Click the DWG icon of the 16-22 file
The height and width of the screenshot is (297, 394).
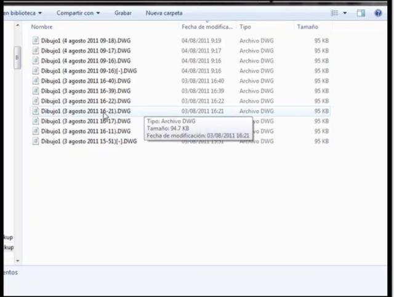36,101
